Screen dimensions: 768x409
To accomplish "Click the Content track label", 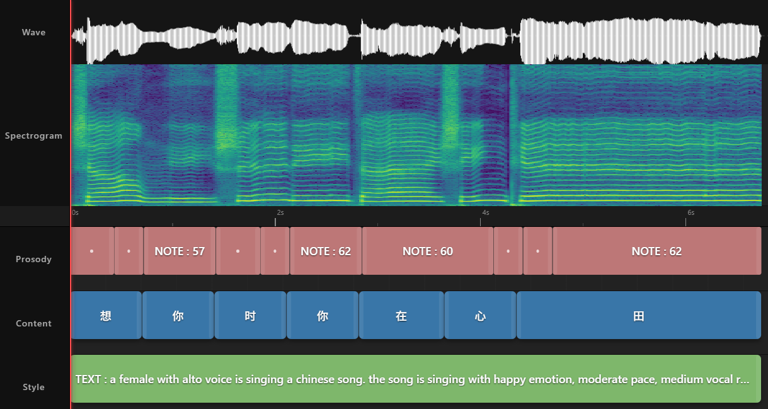I will click(x=33, y=323).
